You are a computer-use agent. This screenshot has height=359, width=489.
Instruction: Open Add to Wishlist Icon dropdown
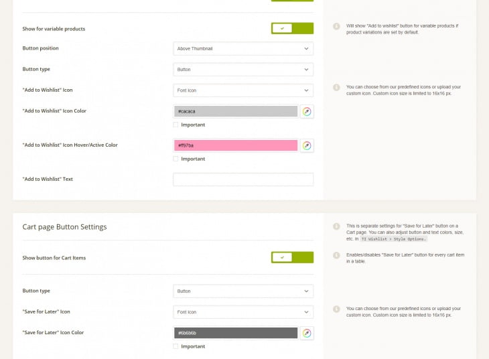(x=243, y=90)
